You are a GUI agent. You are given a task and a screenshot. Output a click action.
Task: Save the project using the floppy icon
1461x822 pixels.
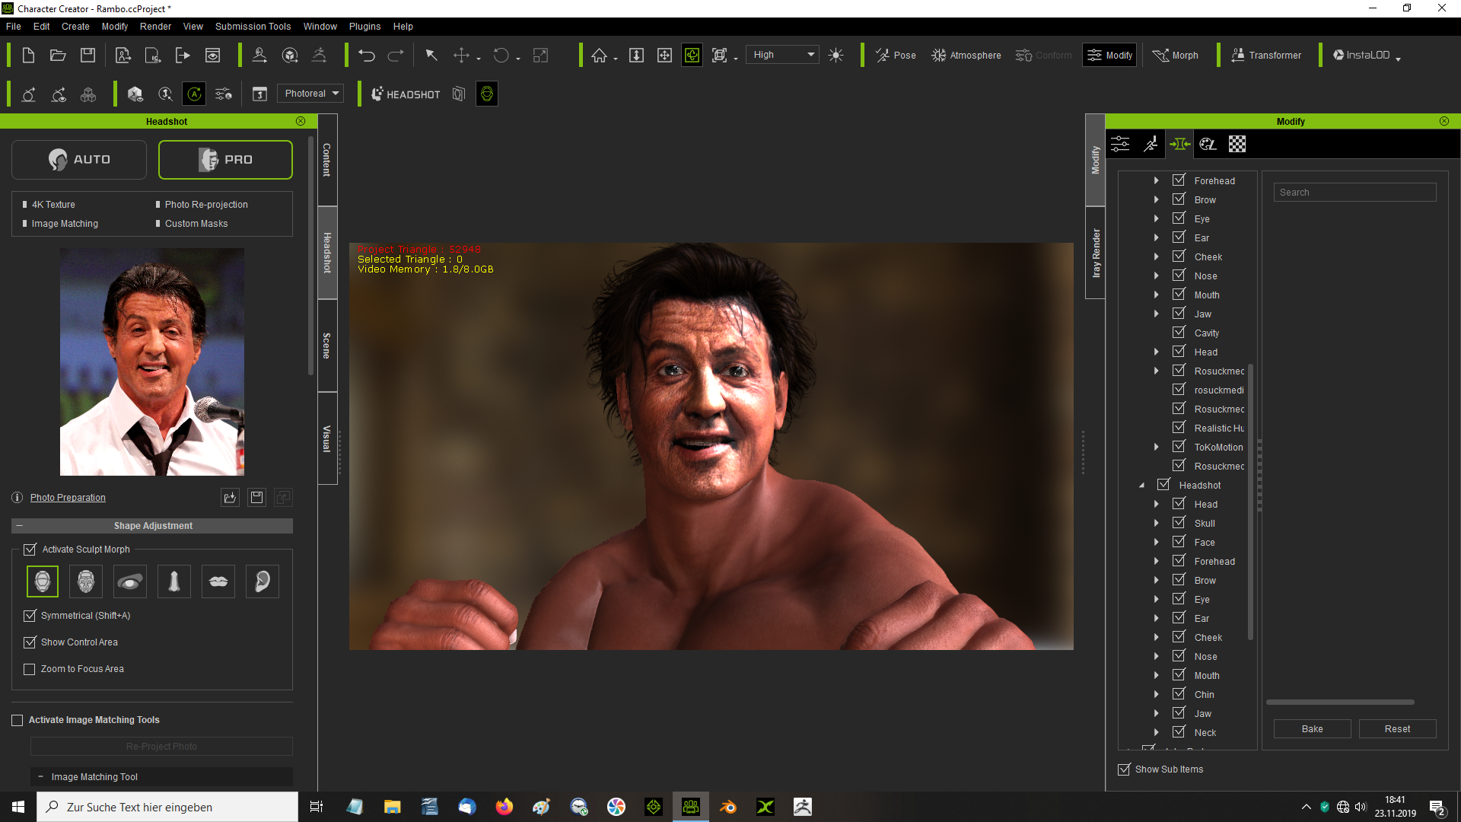(88, 55)
